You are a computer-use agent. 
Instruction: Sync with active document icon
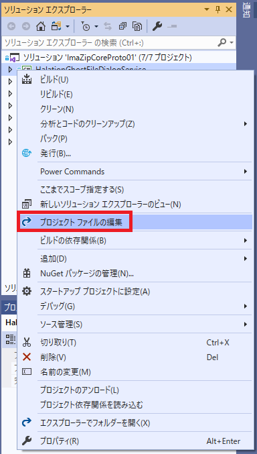point(108,26)
